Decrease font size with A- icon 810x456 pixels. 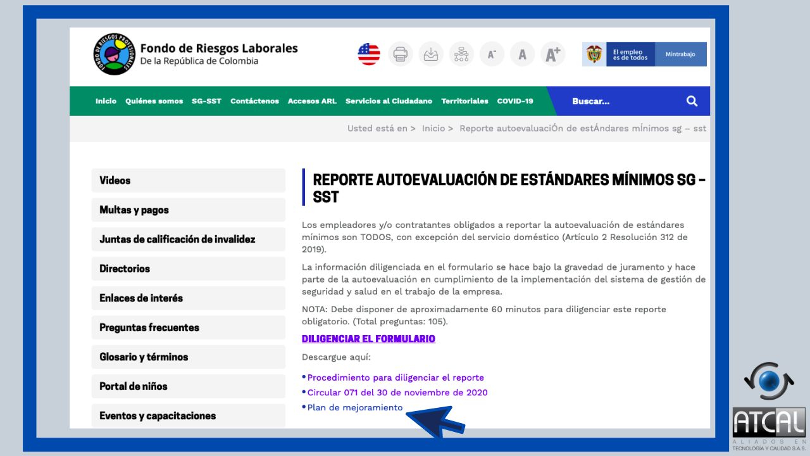pyautogui.click(x=492, y=54)
